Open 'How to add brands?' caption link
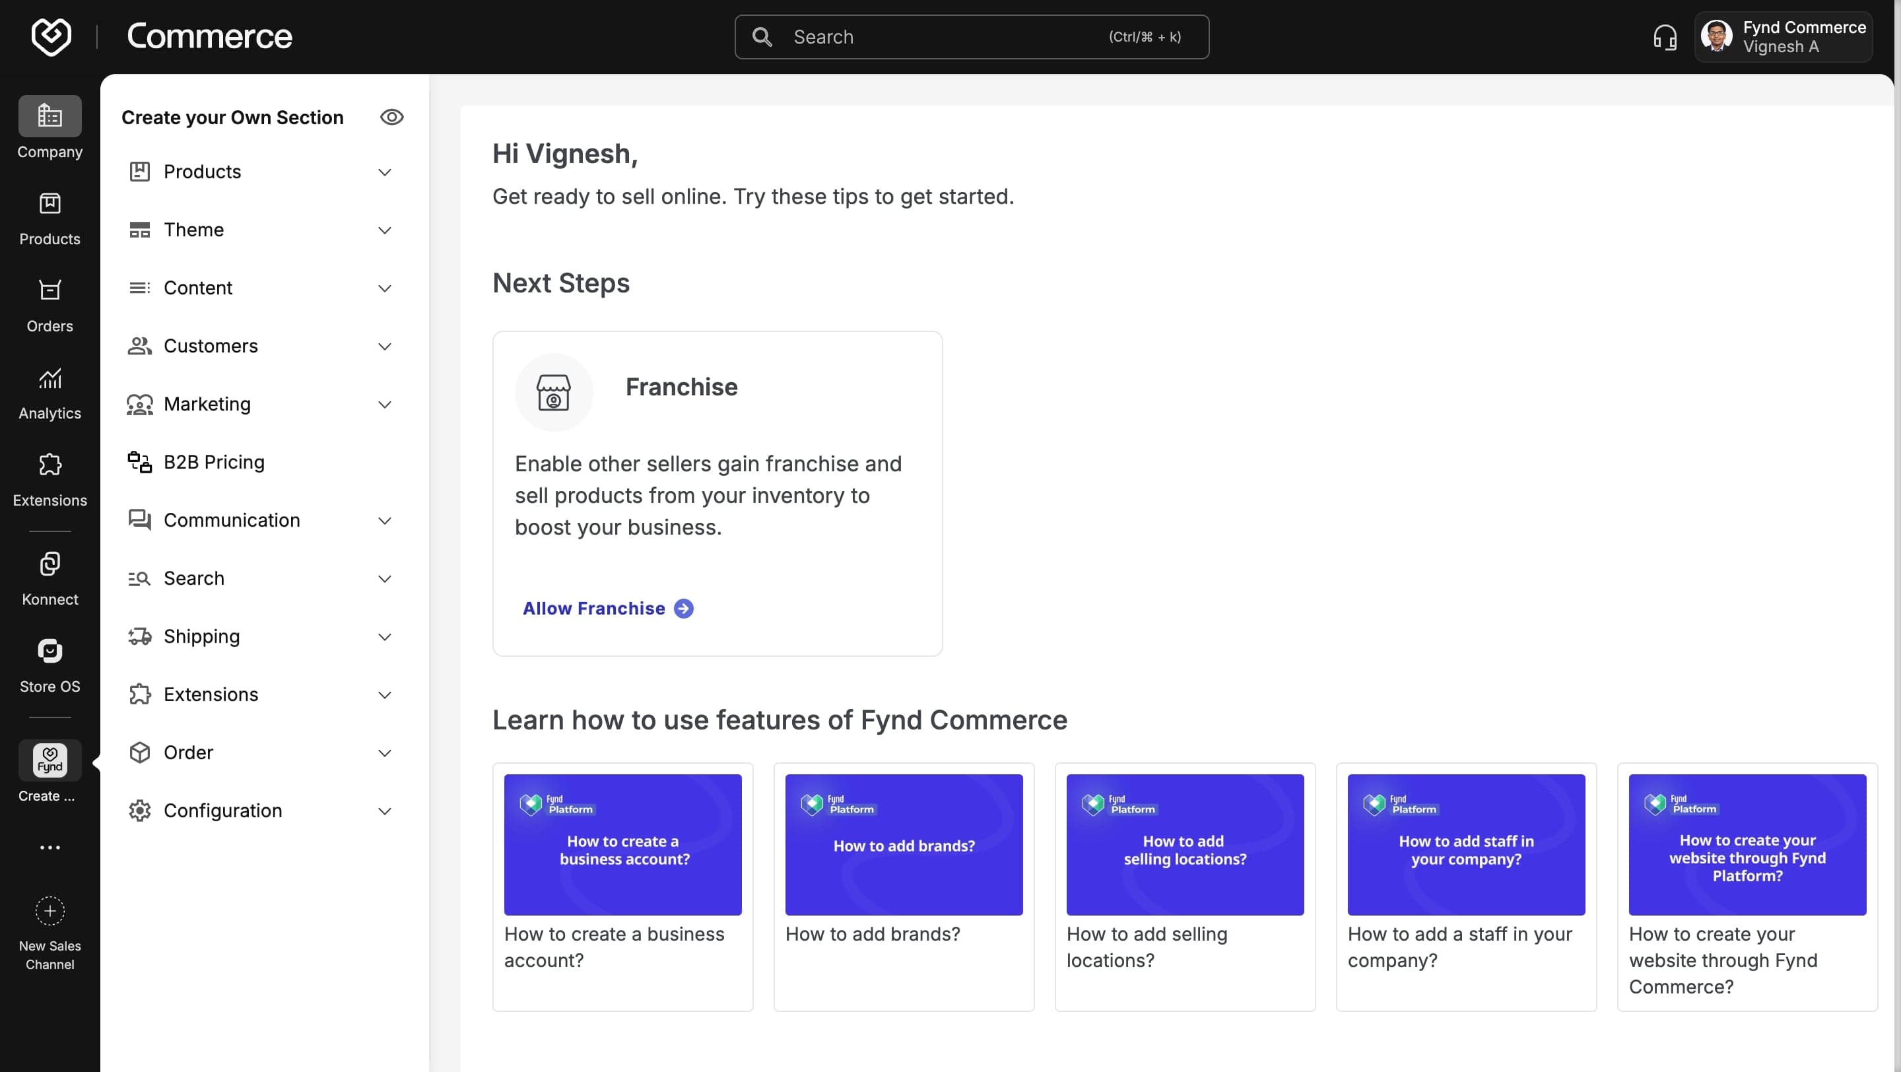 (872, 933)
